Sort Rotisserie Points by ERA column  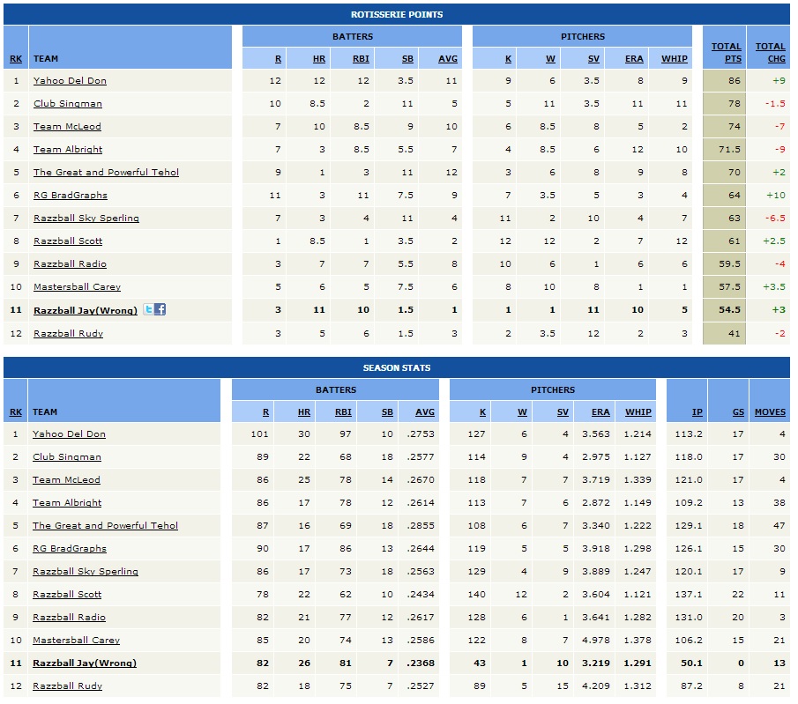point(634,58)
